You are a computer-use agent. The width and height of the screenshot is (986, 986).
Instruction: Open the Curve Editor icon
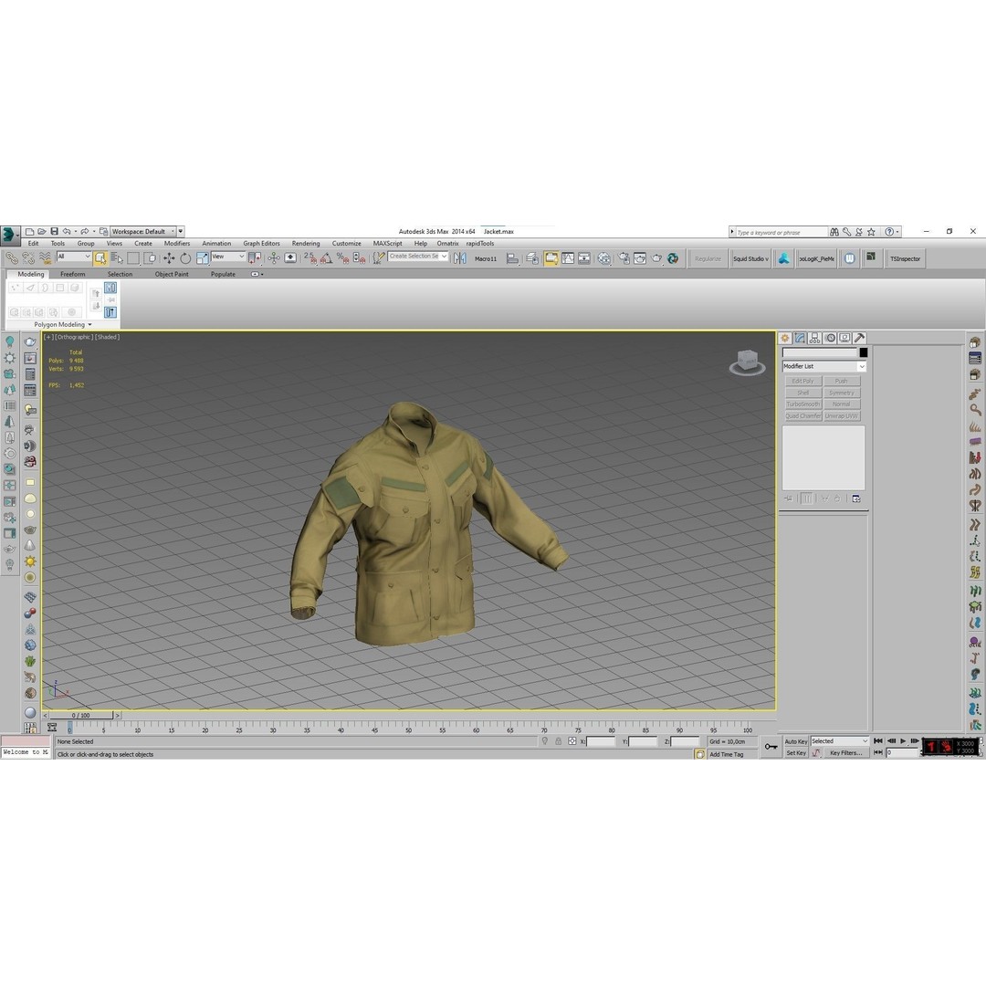click(x=568, y=257)
